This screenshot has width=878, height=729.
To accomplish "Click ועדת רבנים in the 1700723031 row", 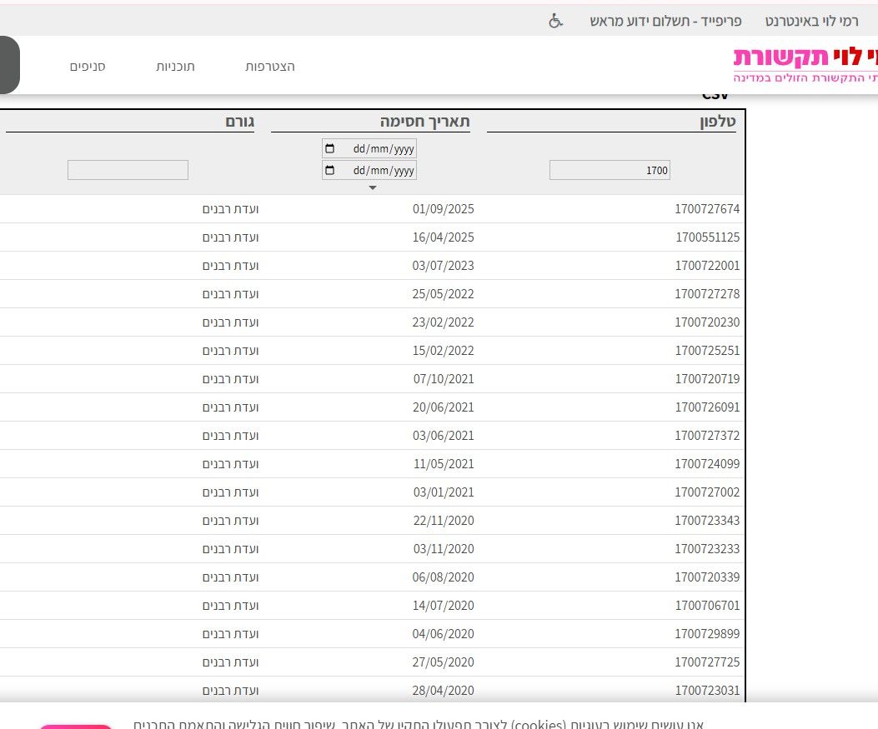I will pyautogui.click(x=231, y=691).
